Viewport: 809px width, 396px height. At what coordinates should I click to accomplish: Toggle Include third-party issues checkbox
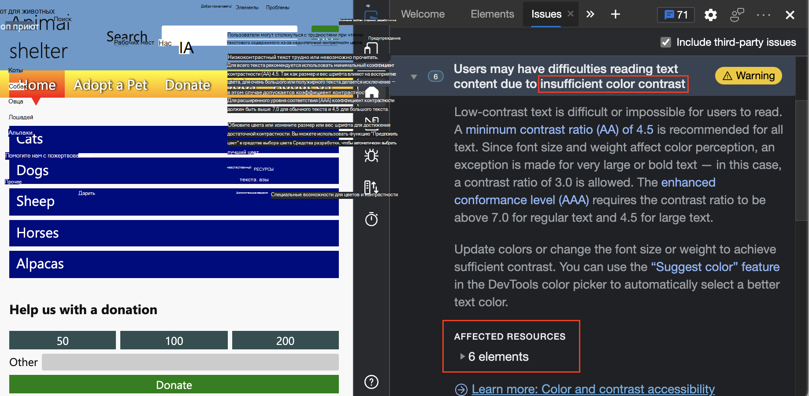[666, 42]
